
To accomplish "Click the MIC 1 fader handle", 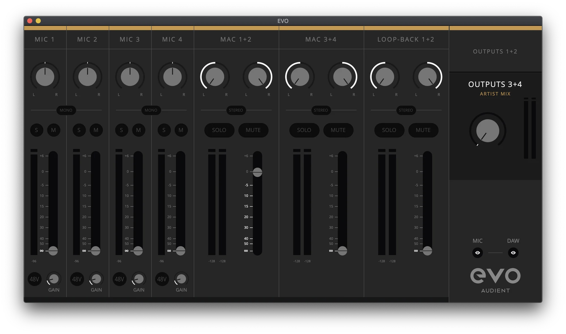I will coord(53,251).
